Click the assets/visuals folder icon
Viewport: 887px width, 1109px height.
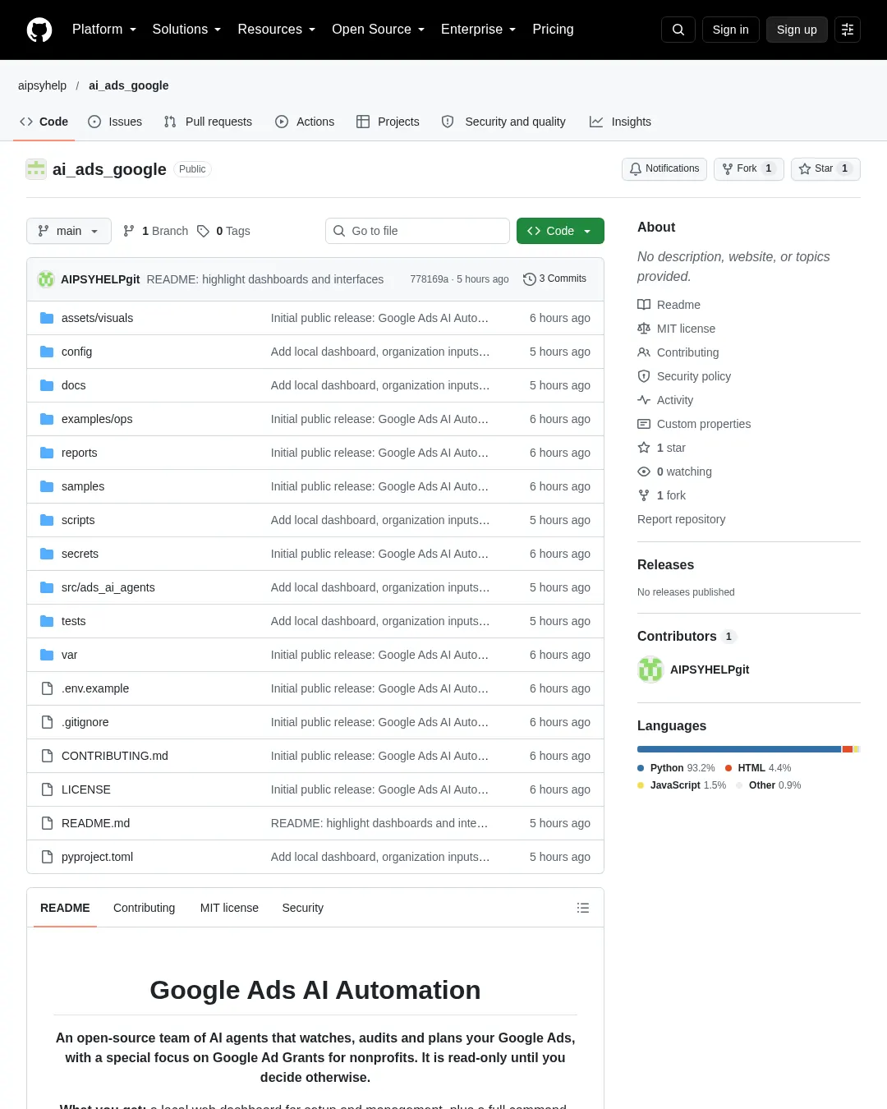[47, 318]
